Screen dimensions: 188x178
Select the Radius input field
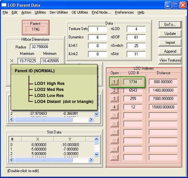(39, 47)
